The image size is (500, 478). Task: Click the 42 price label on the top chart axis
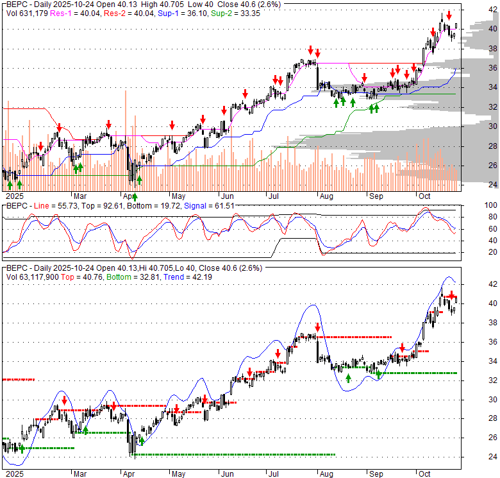point(493,10)
